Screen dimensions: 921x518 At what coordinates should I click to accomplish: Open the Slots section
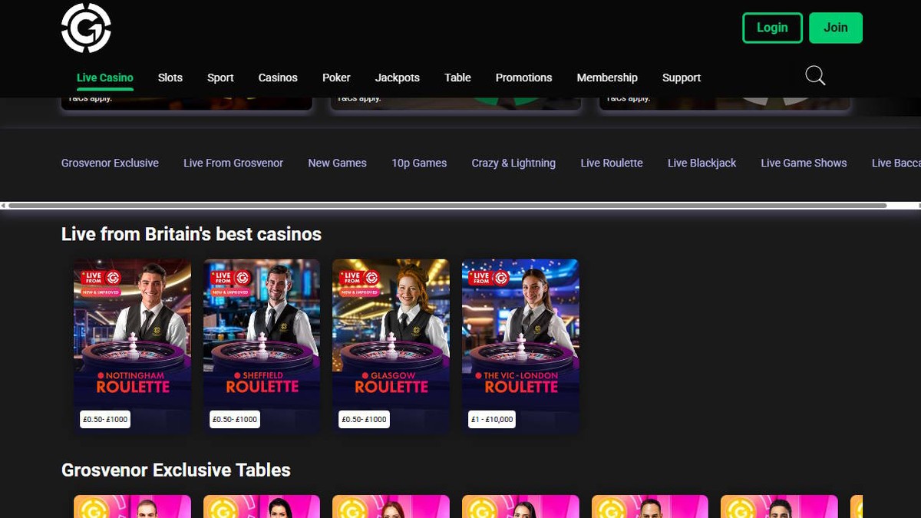point(170,78)
